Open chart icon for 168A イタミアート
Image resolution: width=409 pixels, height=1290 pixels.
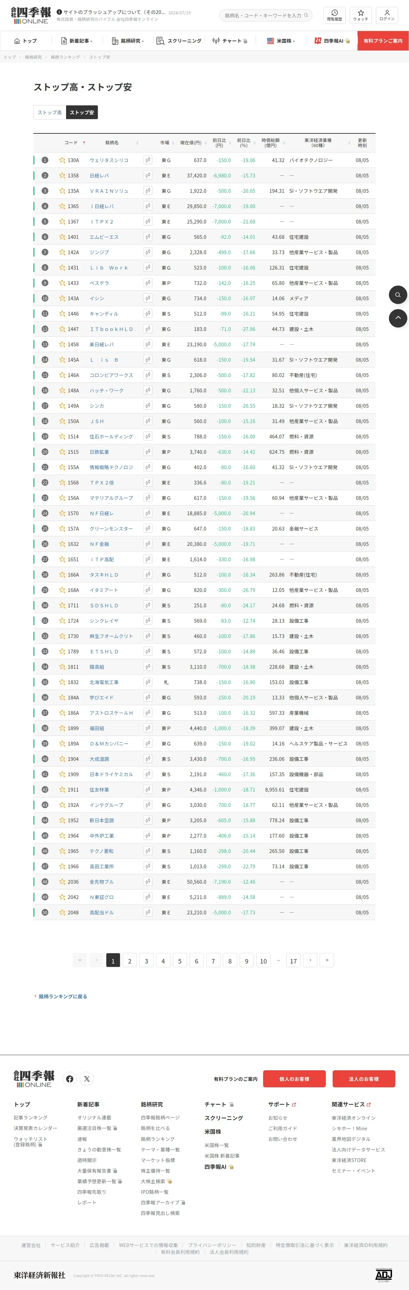[148, 590]
